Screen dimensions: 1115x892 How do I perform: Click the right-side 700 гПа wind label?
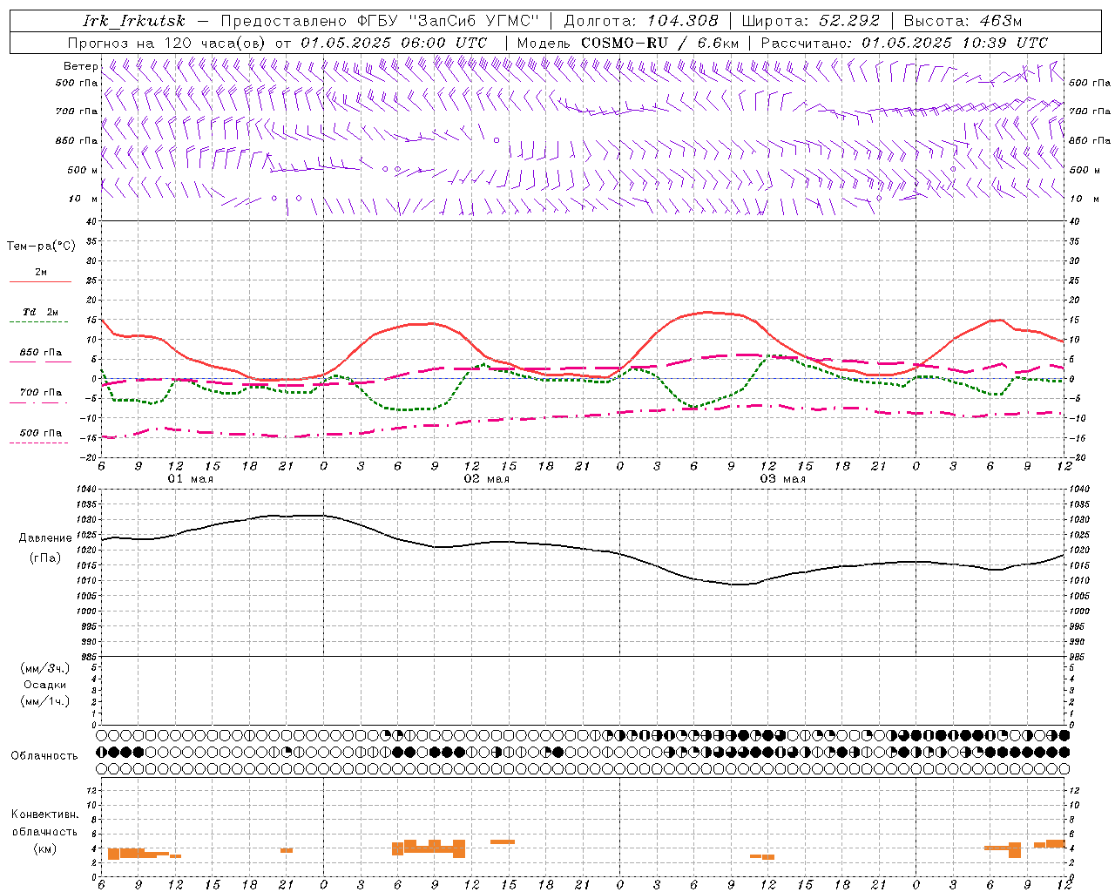1090,111
